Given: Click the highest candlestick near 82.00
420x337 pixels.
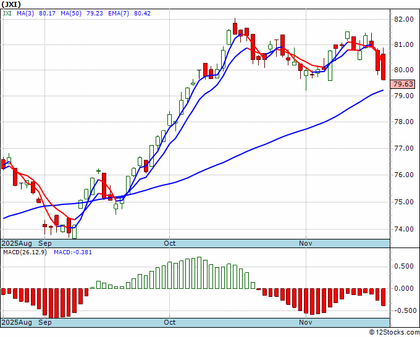Looking at the screenshot, I should pos(235,28).
